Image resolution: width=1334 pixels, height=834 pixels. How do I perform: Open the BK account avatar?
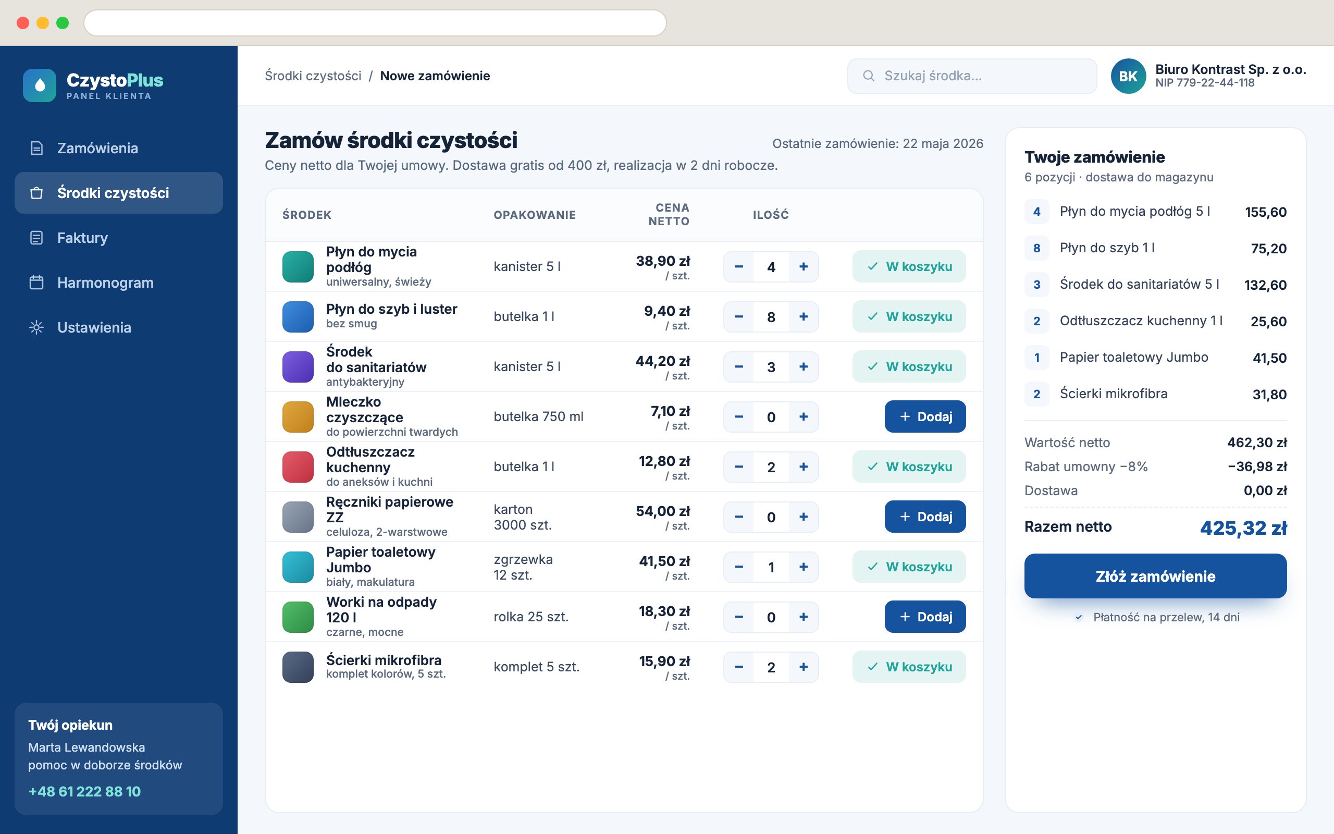[x=1128, y=76]
